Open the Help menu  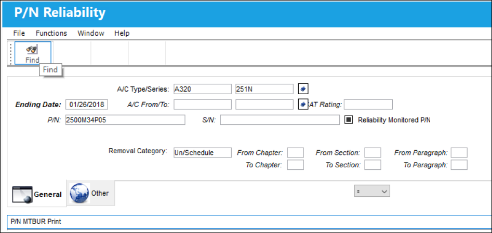(122, 33)
